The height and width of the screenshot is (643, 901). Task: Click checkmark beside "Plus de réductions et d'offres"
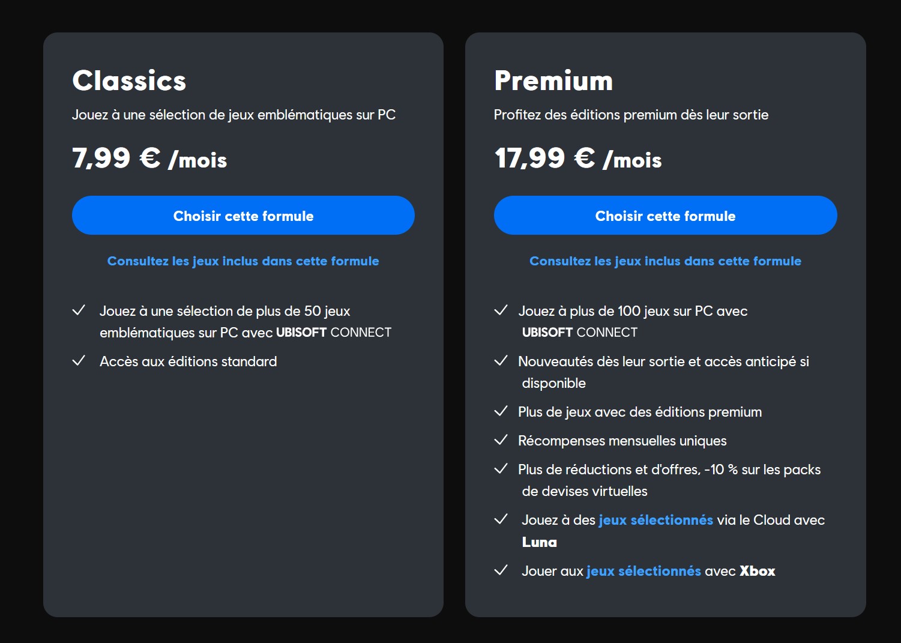click(x=501, y=469)
